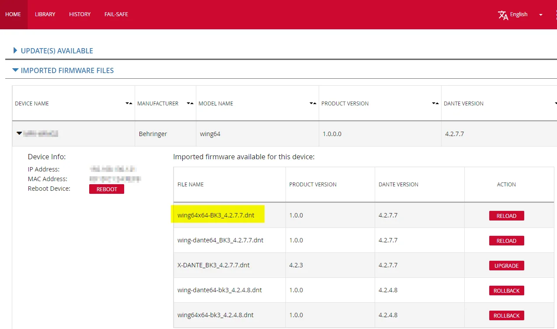
Task: Rollback to wing-dante64-bk3_4.2.4.8.dnt
Action: pyautogui.click(x=506, y=290)
